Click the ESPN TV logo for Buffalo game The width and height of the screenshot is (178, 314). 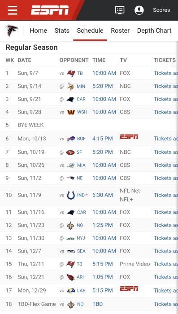tap(129, 137)
